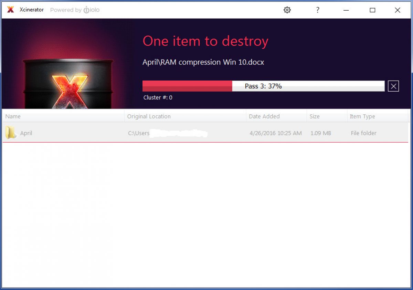This screenshot has height=290, width=413.
Task: Click the One item to destroy heading
Action: [x=205, y=41]
